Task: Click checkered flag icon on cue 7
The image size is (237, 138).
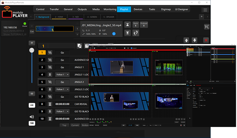Action: click(50, 97)
